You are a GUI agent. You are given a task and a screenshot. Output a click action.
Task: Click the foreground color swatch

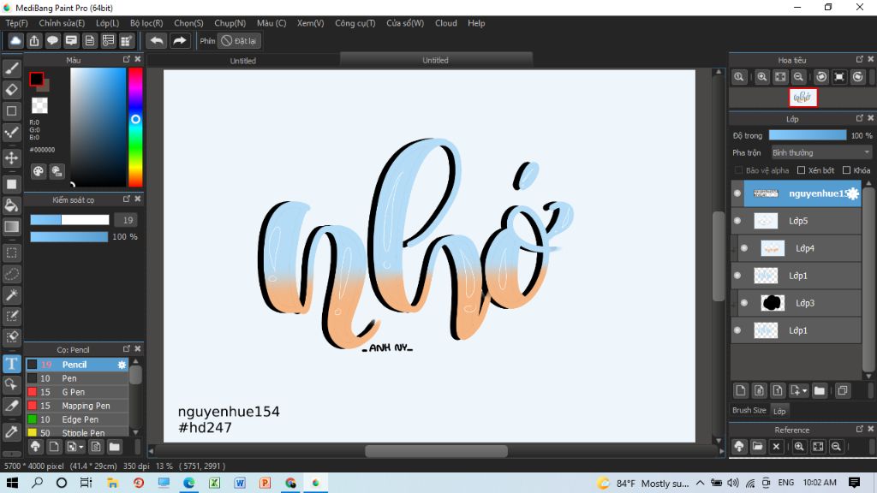click(36, 80)
